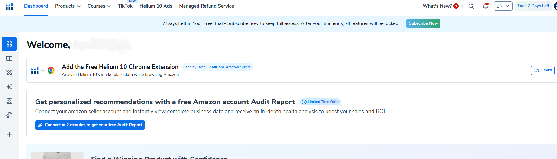Viewport: 557px width, 159px height.
Task: Open the notifications bell
Action: (485, 6)
